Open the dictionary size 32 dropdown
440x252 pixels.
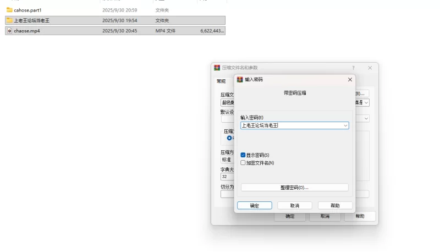[228, 177]
